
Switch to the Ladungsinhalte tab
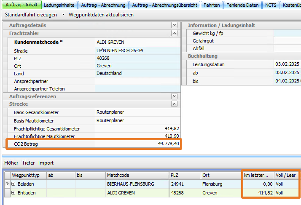pyautogui.click(x=59, y=5)
